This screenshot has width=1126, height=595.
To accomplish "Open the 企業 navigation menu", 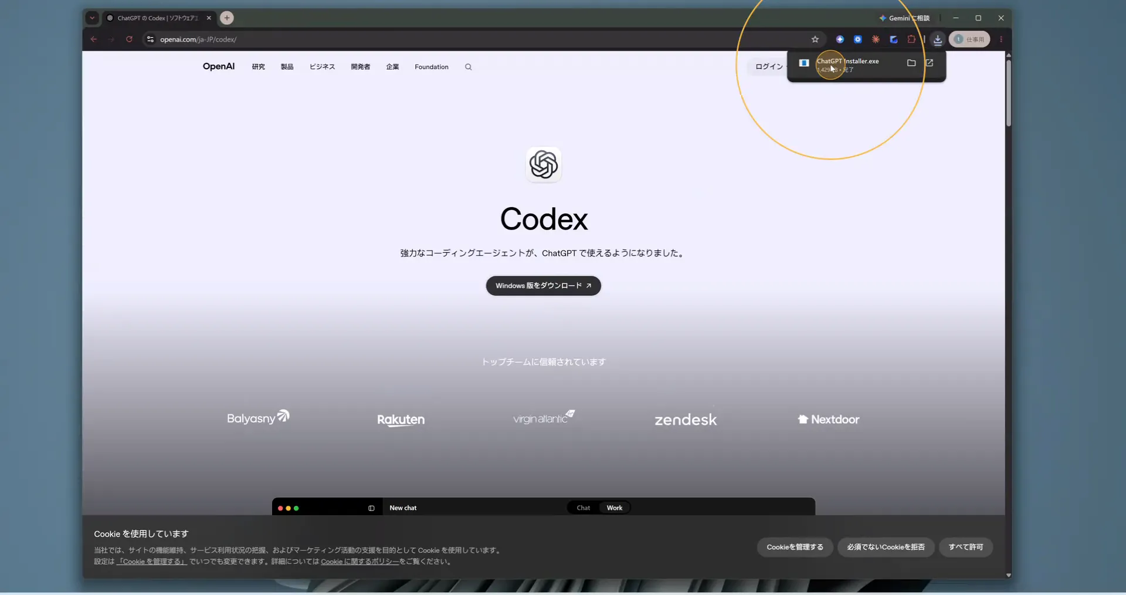I will coord(392,67).
